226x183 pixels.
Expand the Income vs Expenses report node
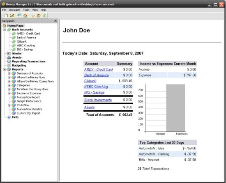(9, 94)
